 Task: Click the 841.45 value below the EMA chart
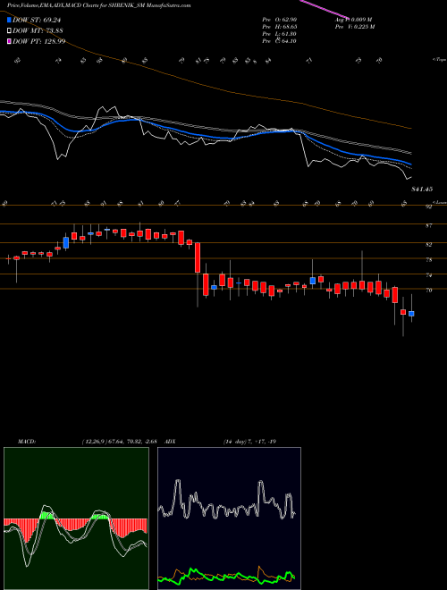(x=422, y=190)
